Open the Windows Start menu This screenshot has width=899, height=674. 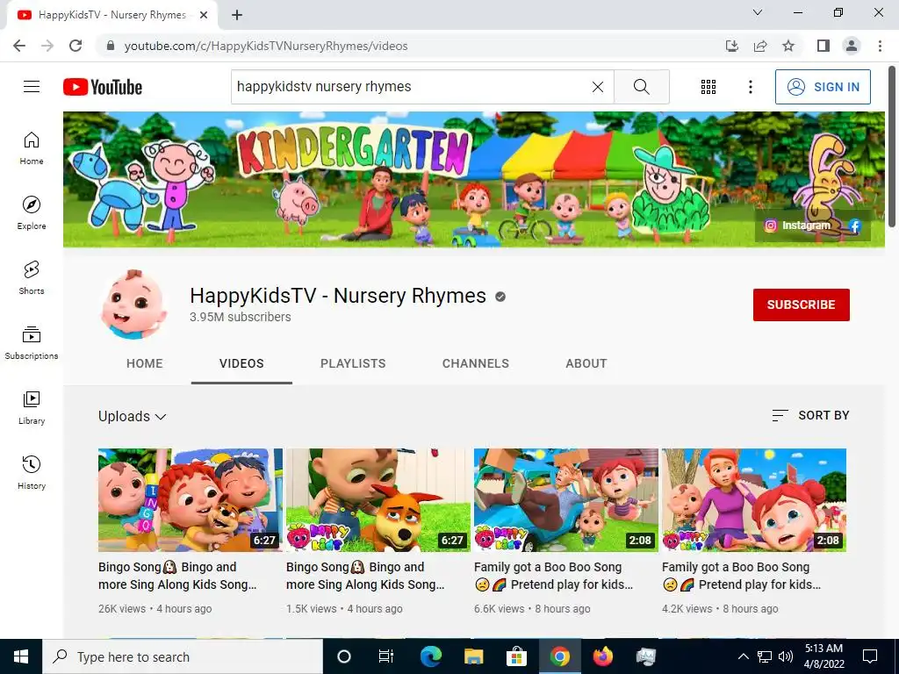coord(21,656)
